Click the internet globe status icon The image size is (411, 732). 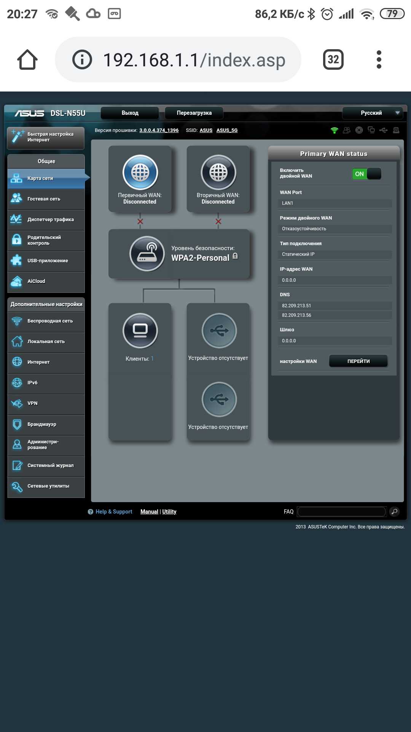(x=359, y=130)
